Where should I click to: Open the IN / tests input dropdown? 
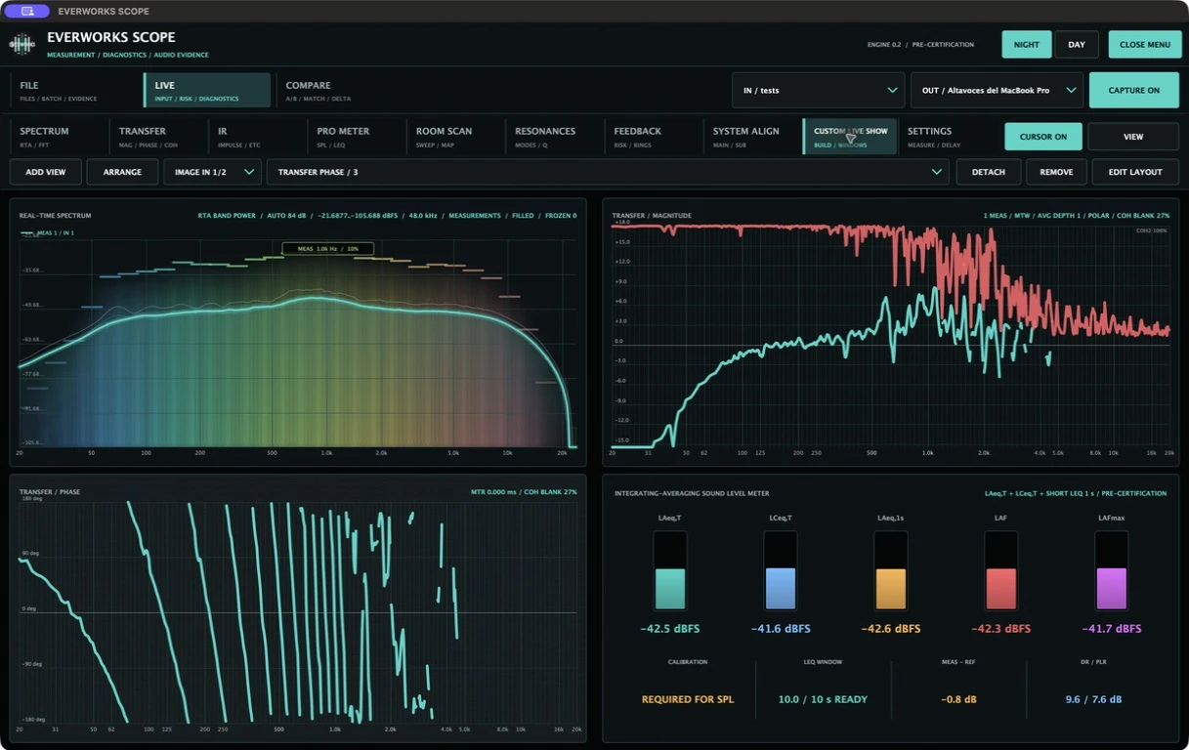[818, 90]
